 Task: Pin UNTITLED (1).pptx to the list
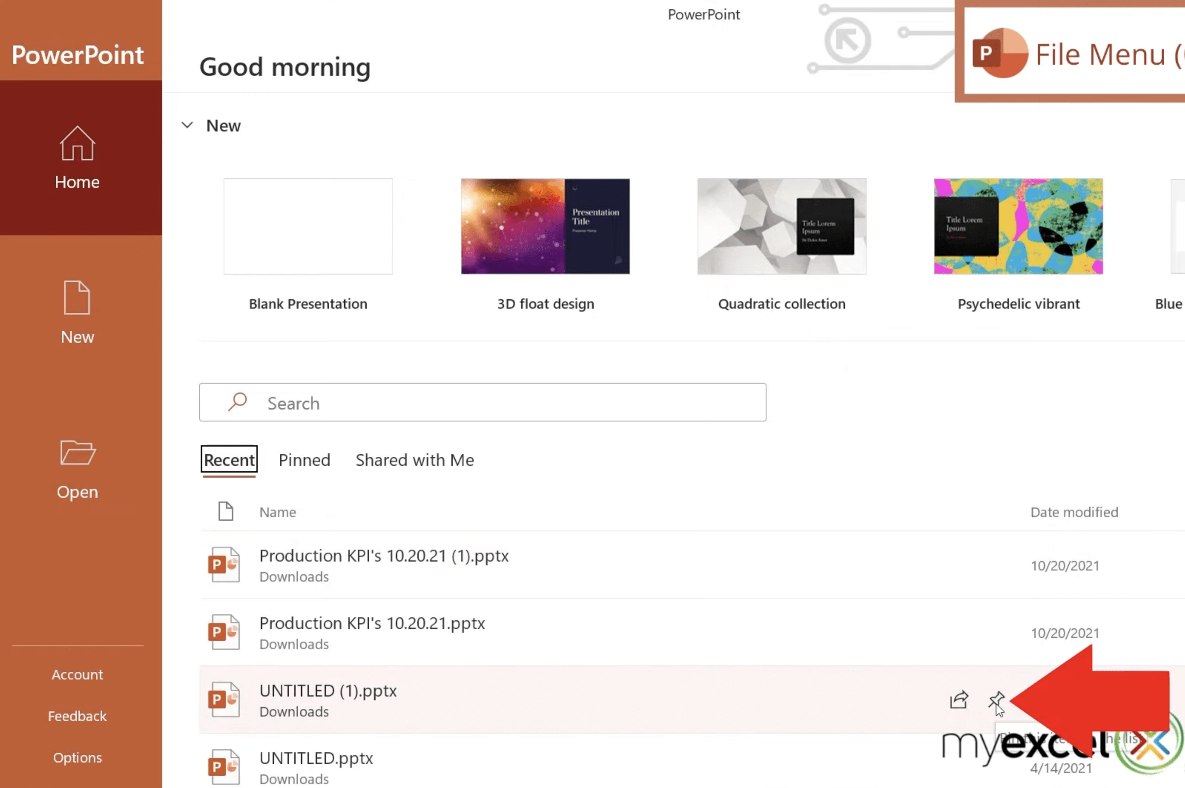[x=996, y=700]
